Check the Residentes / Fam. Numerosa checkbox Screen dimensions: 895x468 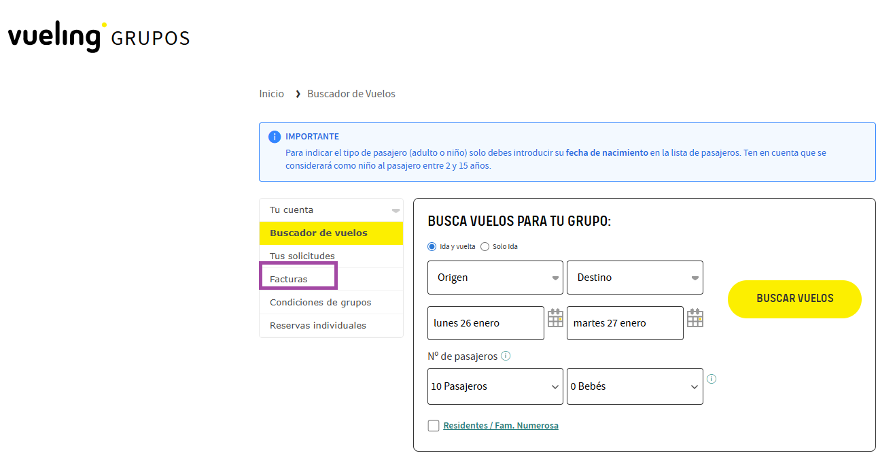(434, 426)
